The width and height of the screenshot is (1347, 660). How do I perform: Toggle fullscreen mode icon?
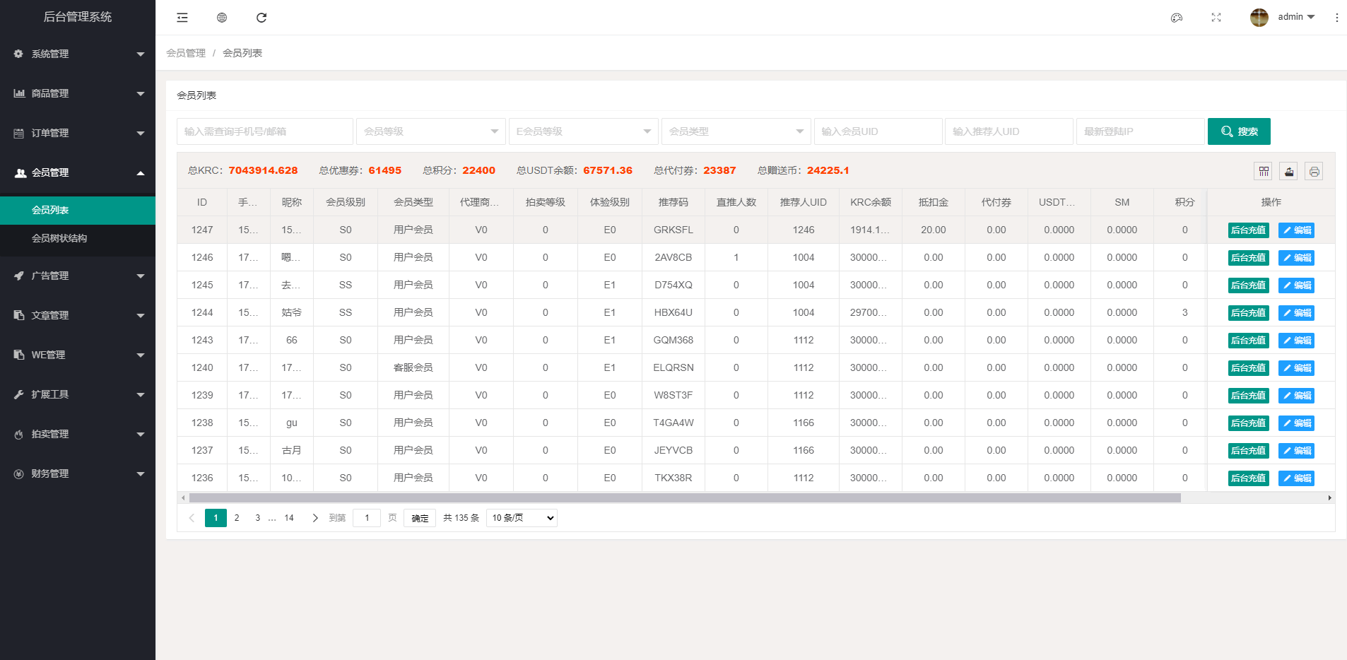pyautogui.click(x=1216, y=18)
